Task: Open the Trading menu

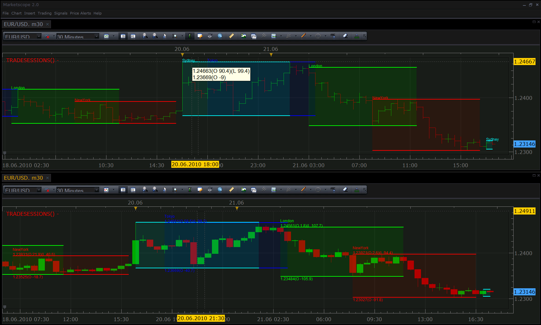Action: coord(45,13)
